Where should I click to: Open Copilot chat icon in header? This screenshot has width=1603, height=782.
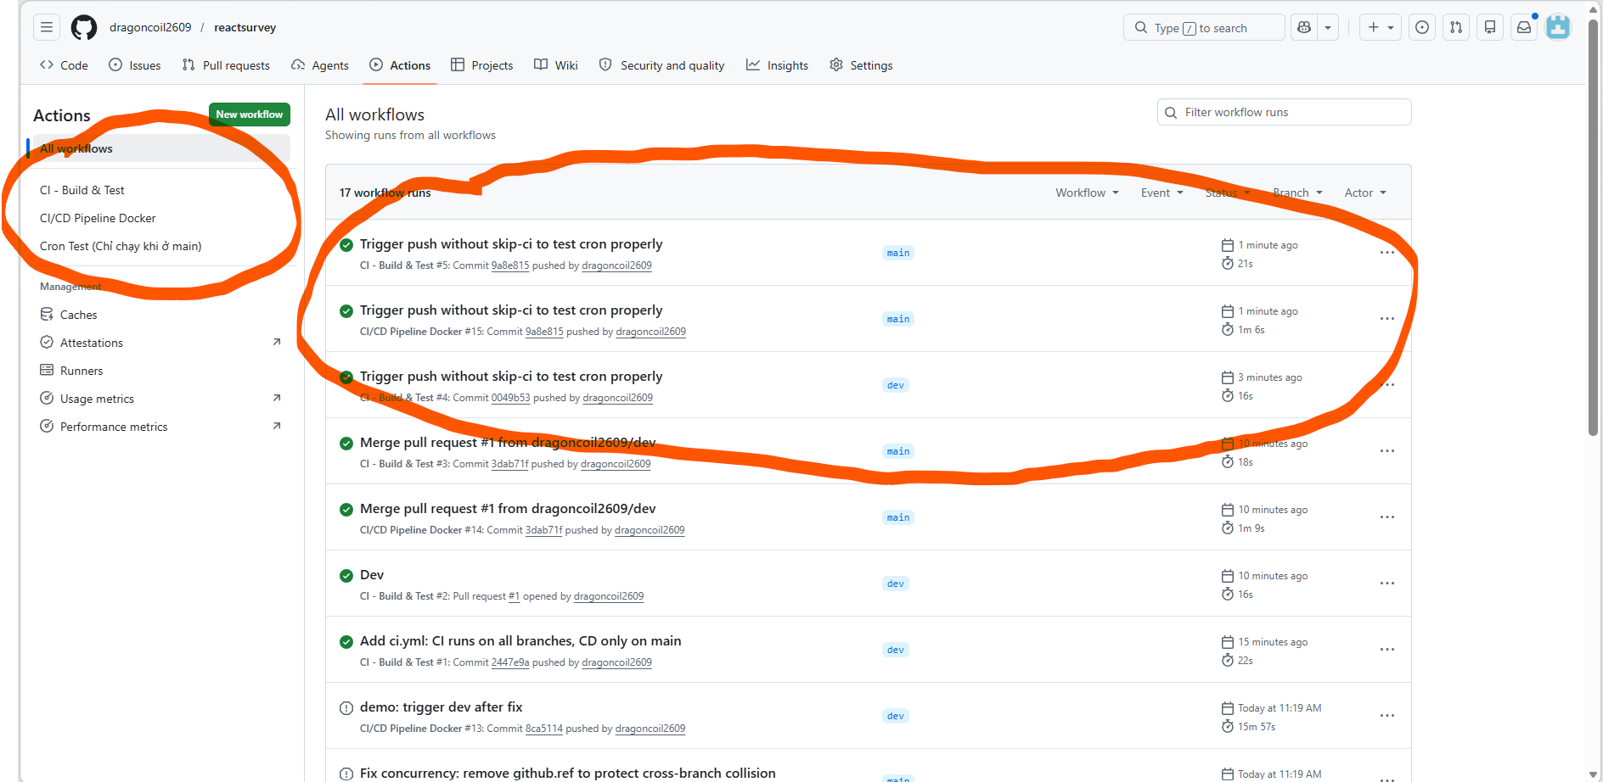tap(1304, 27)
